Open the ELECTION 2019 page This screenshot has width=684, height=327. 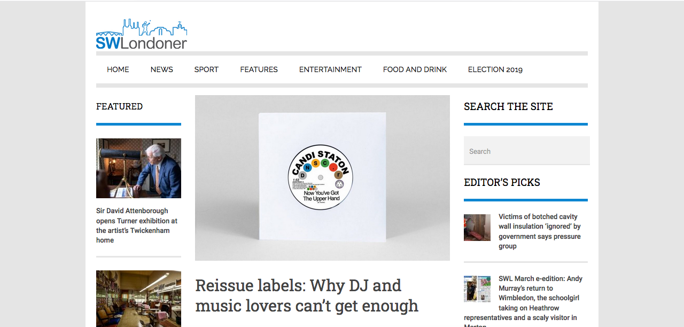coord(495,69)
